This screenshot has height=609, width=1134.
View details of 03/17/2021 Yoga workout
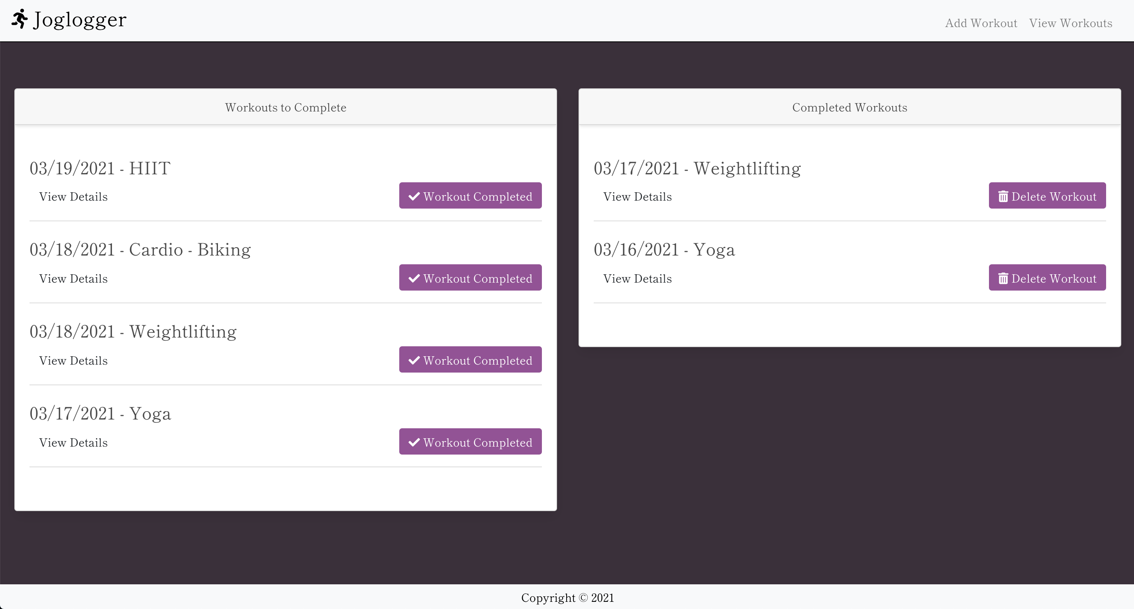tap(73, 442)
